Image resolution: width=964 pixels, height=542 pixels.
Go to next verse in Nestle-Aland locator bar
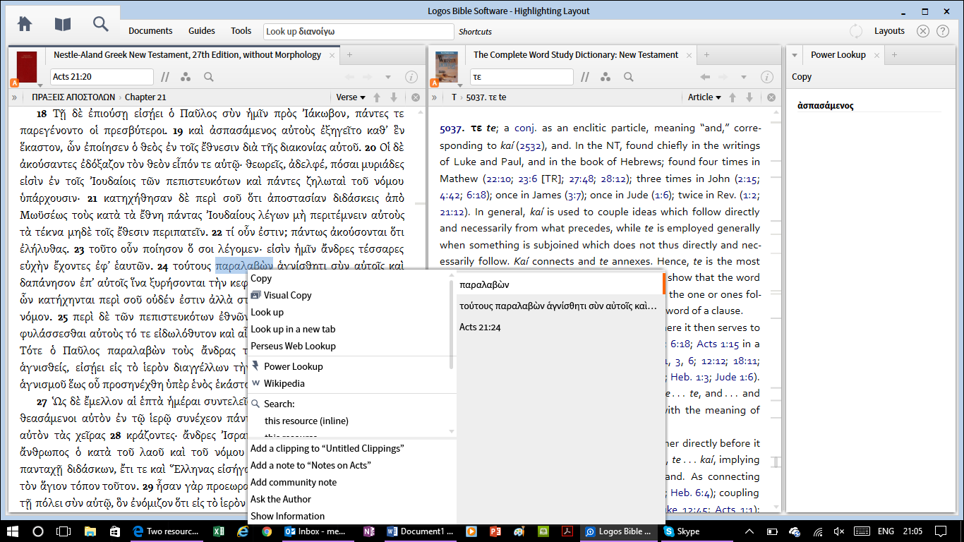tap(394, 97)
